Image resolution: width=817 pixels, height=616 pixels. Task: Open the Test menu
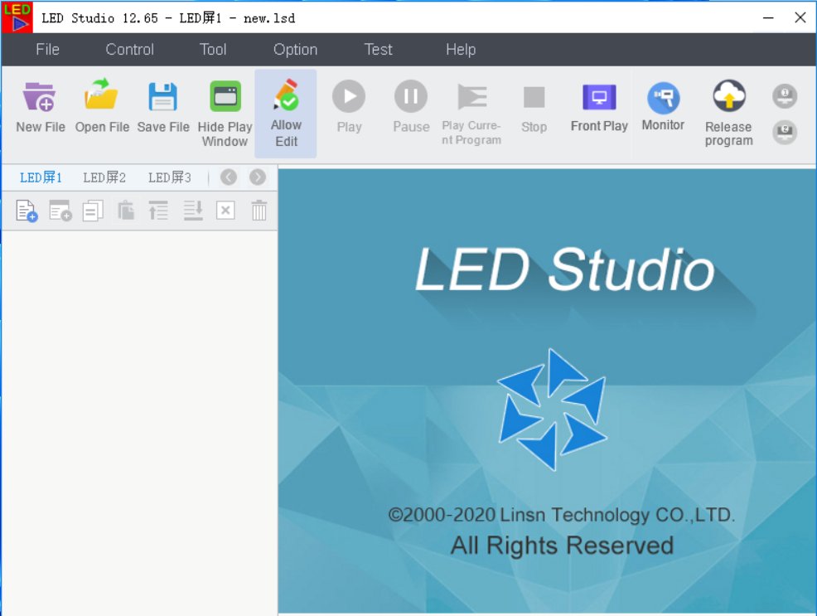click(378, 50)
